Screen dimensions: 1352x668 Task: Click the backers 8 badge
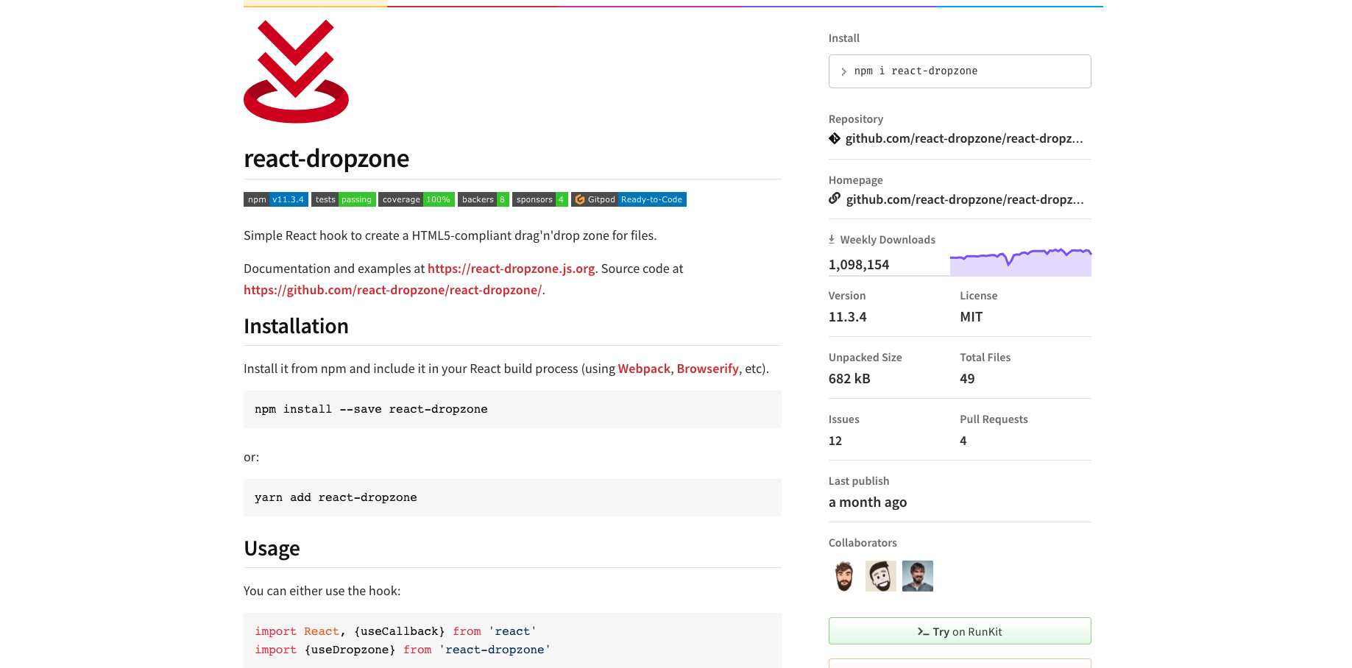tap(484, 199)
